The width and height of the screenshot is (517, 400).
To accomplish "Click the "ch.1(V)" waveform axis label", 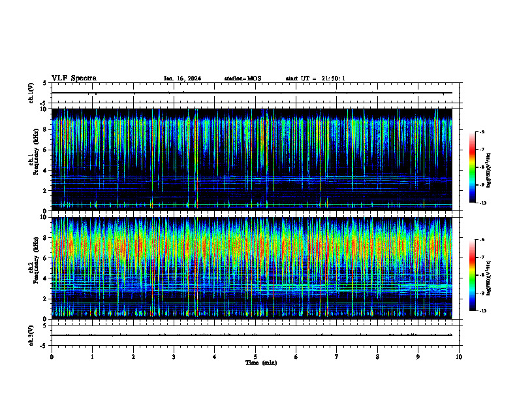I will [x=31, y=93].
